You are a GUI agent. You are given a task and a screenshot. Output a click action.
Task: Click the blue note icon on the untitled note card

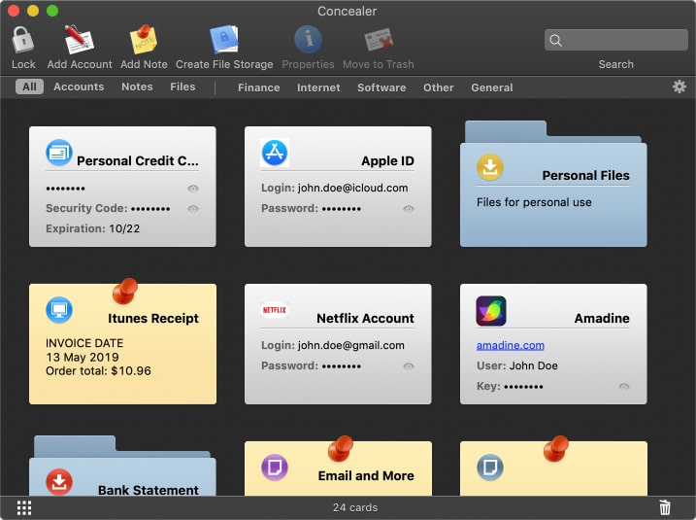(x=490, y=468)
